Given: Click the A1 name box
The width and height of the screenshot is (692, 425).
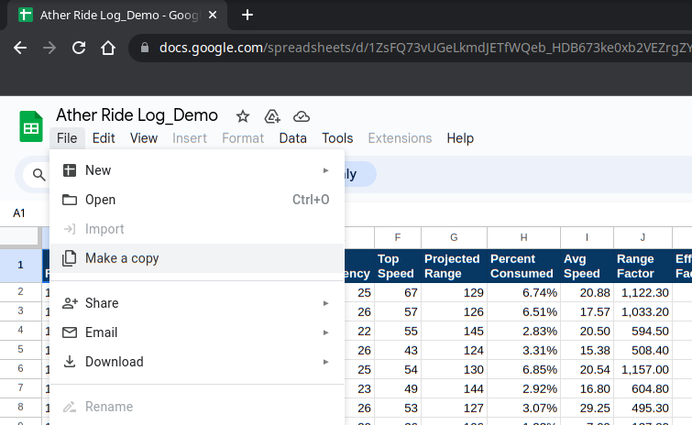Looking at the screenshot, I should 19,213.
